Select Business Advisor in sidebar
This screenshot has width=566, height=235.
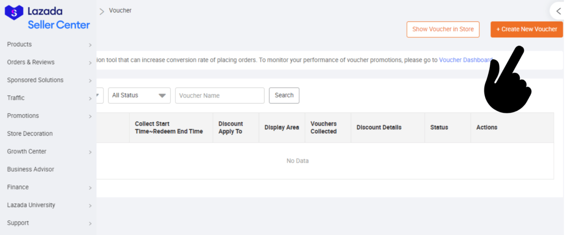[31, 169]
